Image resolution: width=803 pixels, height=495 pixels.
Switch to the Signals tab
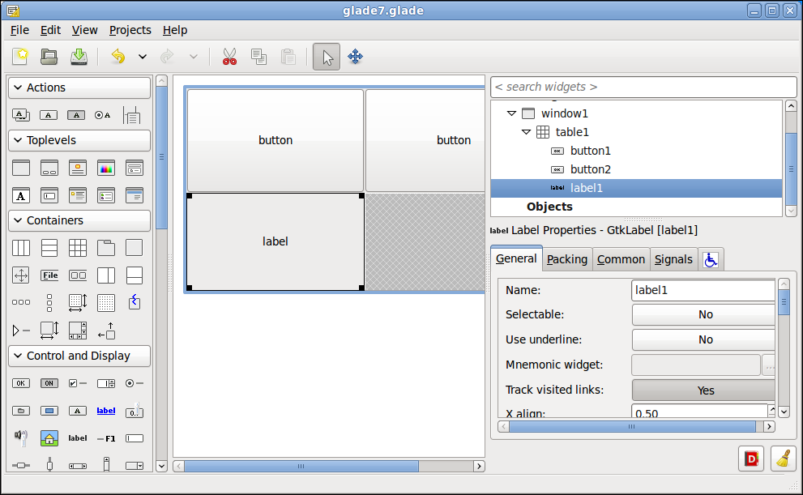coord(673,259)
